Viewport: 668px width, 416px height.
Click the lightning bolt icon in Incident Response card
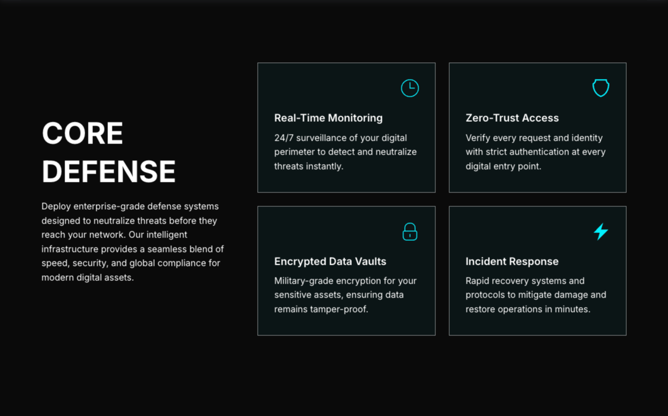pyautogui.click(x=601, y=231)
